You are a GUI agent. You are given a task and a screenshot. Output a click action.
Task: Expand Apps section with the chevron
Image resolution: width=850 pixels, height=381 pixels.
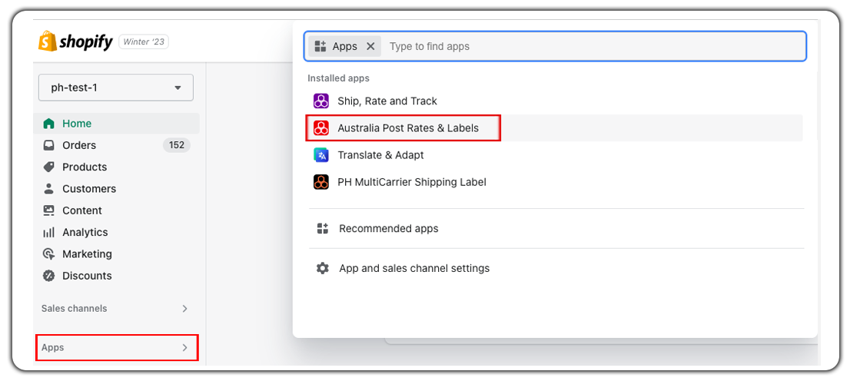[185, 347]
